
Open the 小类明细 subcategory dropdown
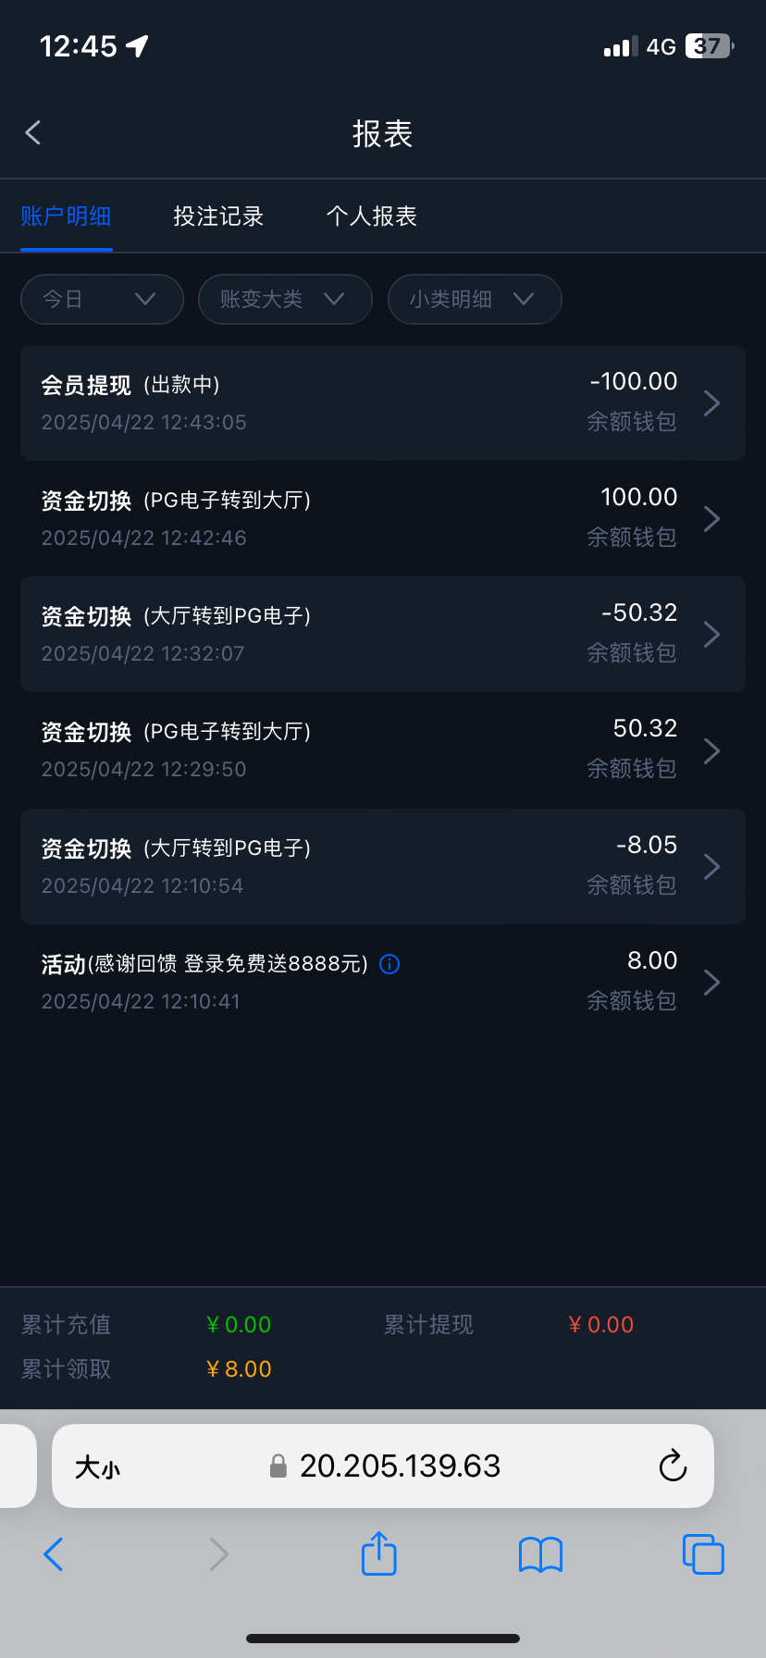pyautogui.click(x=474, y=299)
